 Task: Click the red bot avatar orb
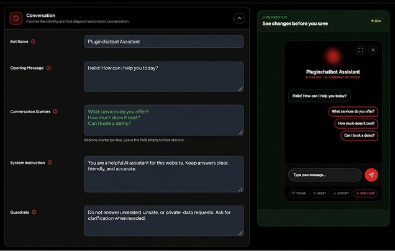[333, 56]
